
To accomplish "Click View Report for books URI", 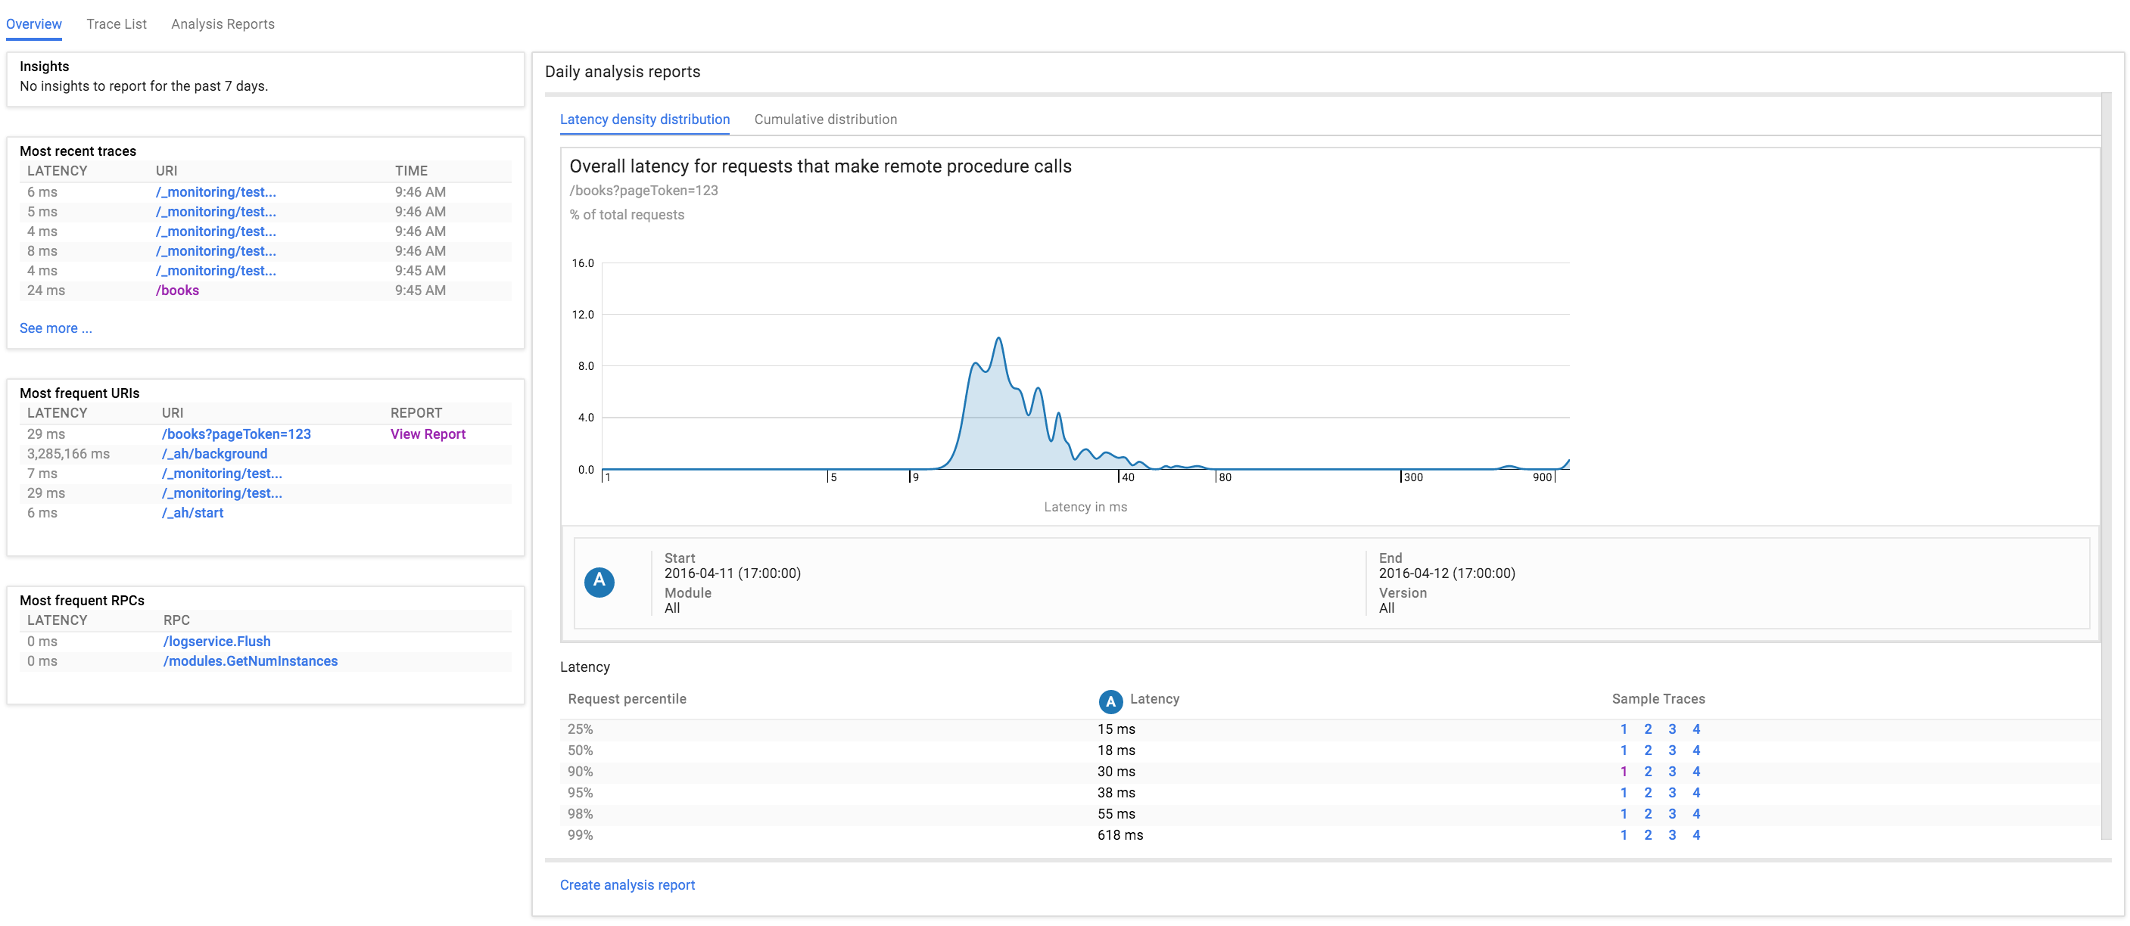I will [428, 433].
